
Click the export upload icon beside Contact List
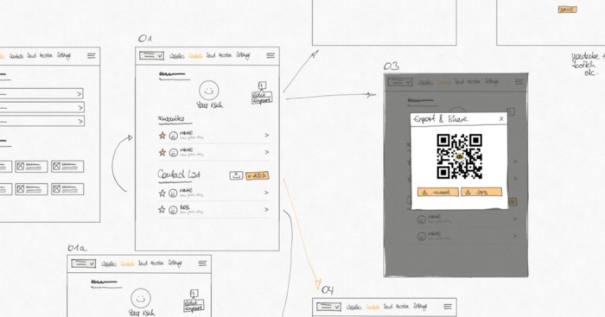click(236, 175)
